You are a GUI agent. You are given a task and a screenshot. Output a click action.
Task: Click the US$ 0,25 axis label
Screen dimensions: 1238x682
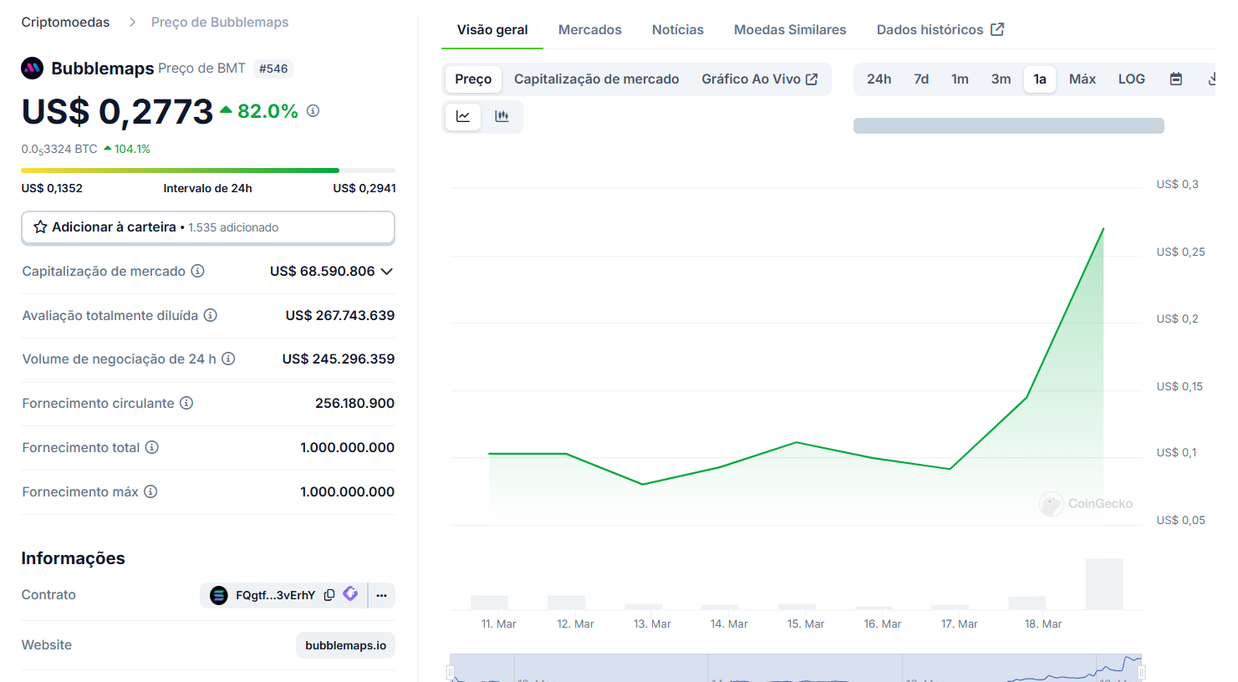point(1181,252)
